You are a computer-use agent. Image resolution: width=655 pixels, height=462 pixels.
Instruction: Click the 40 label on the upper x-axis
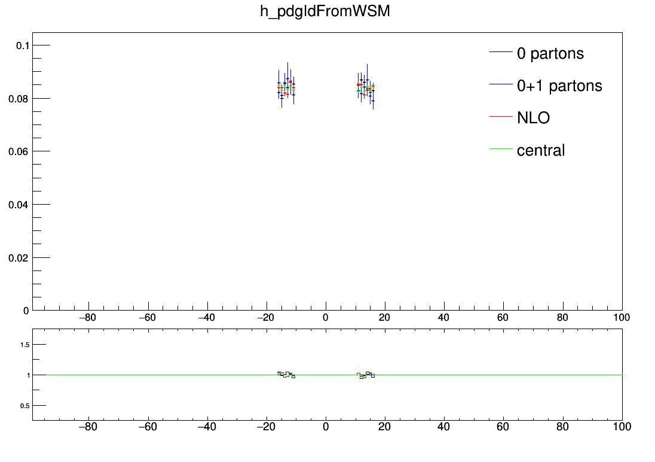click(443, 318)
